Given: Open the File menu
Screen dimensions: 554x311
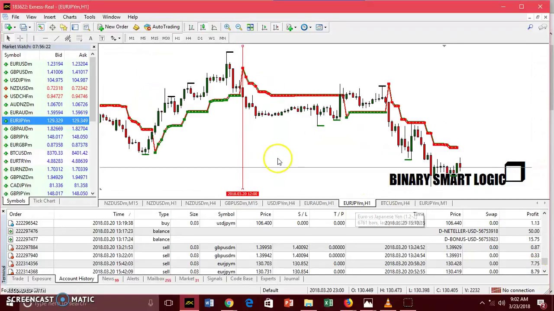Looking at the screenshot, I should [x=15, y=17].
